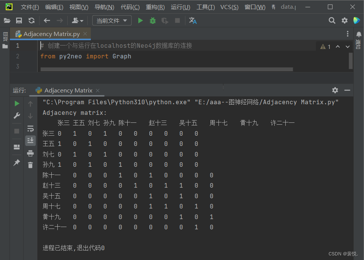
Task: Enable scroll to end in console
Action: (30, 141)
